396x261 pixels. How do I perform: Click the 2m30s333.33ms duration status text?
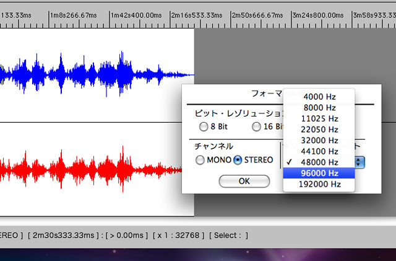(63, 236)
